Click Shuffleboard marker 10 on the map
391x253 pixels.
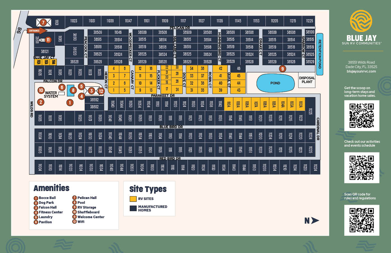(x=41, y=90)
